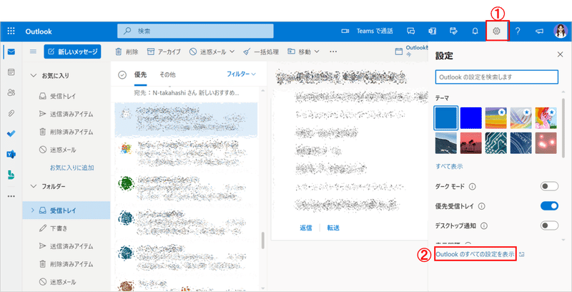Viewport: 572px width, 292px height.
Task: Open more toolbar actions ellipsis
Action: pyautogui.click(x=333, y=52)
